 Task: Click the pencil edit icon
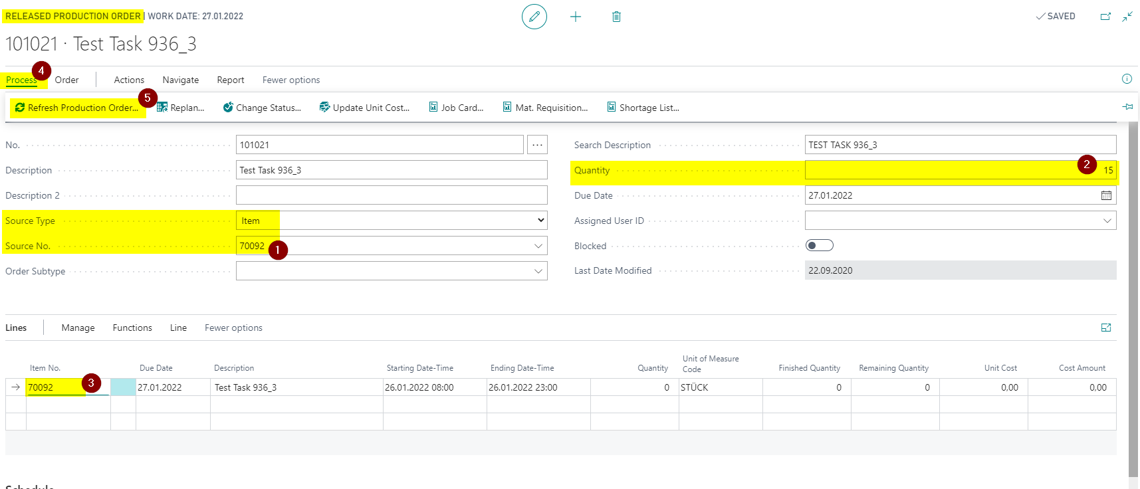point(534,17)
